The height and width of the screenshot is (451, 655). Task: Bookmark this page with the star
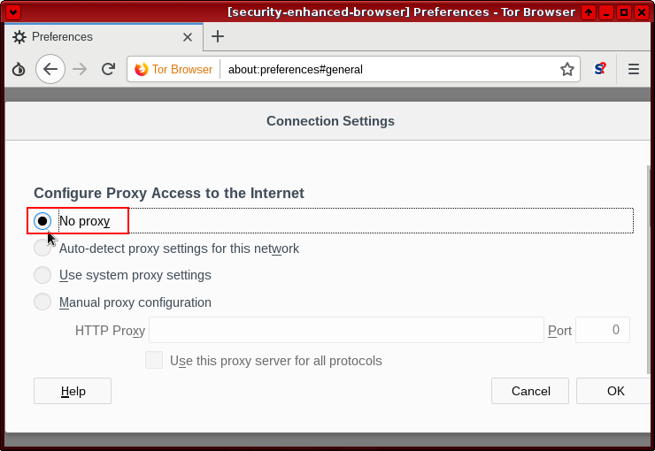click(567, 69)
